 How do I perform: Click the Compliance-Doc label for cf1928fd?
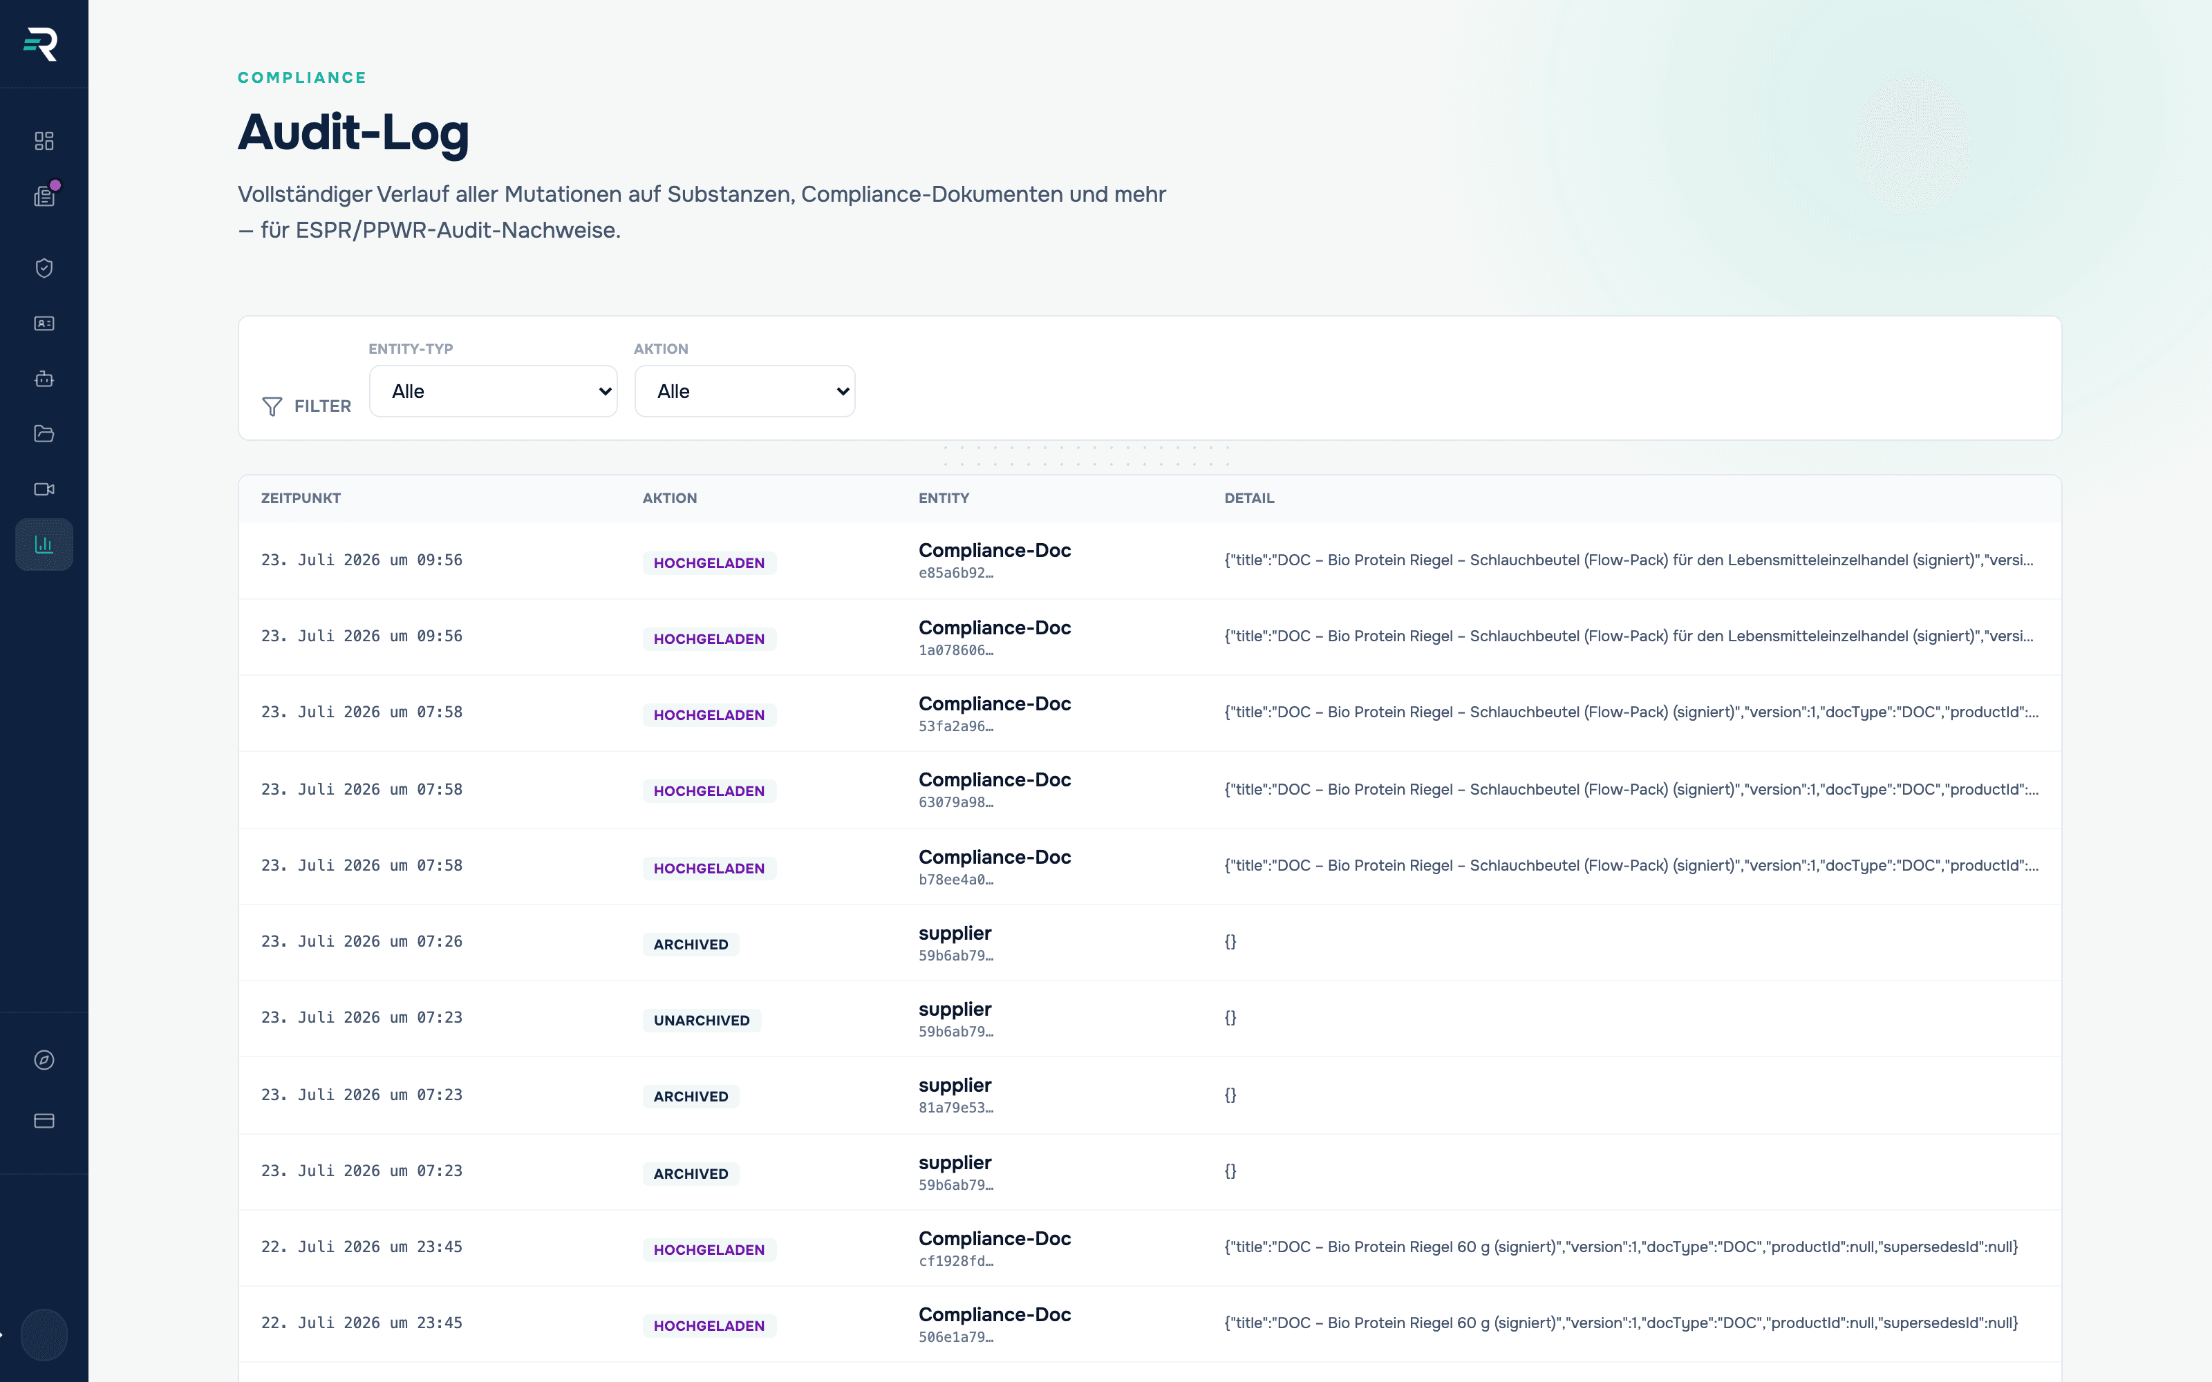[995, 1238]
